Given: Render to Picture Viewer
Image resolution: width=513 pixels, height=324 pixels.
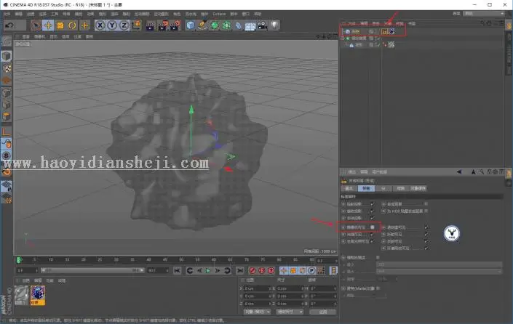Looking at the screenshot, I should pyautogui.click(x=162, y=25).
